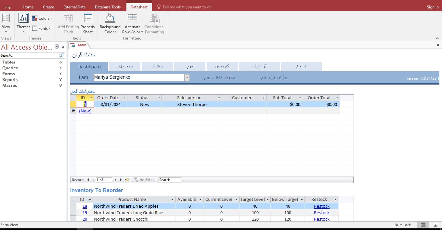Open the خريد tab
Screen dimensions: 442x230
click(189, 66)
